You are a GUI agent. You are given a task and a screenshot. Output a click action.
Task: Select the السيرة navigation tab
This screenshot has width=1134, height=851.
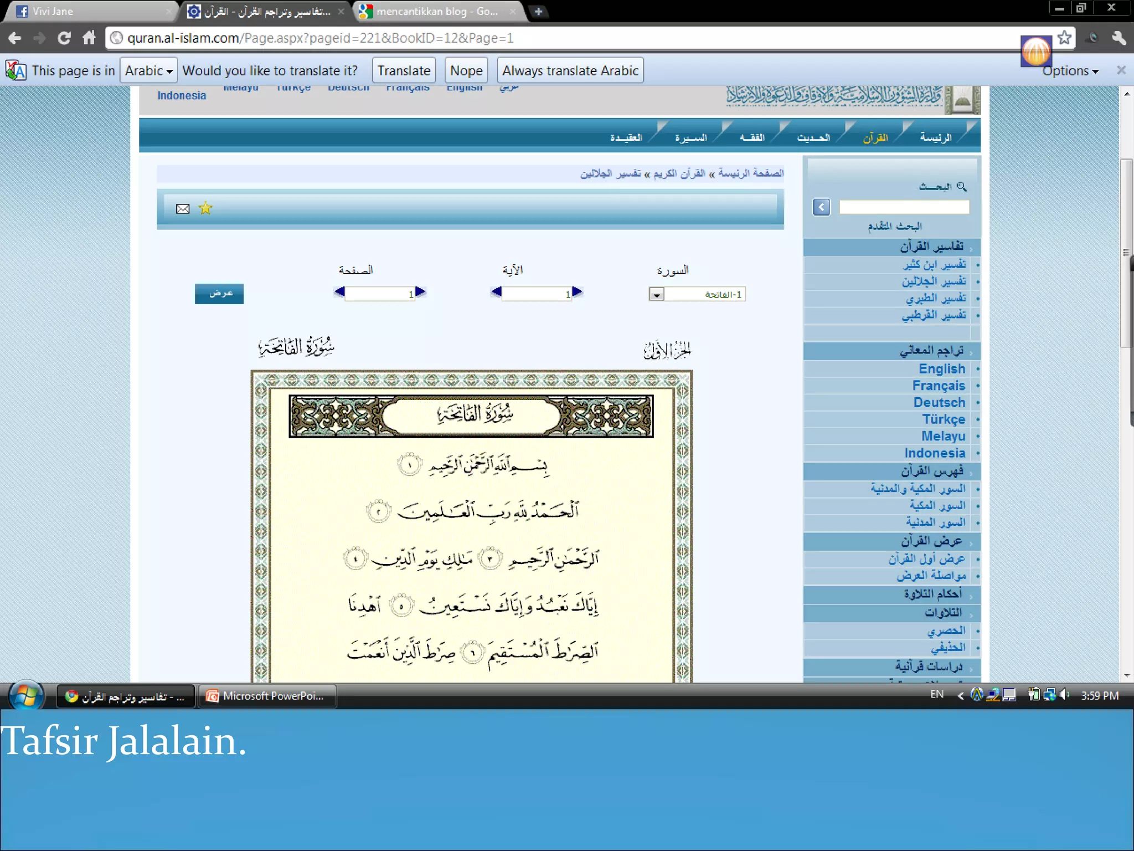[690, 137]
